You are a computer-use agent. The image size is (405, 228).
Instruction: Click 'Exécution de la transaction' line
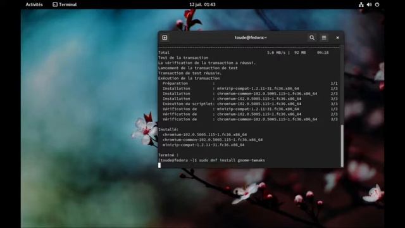click(x=189, y=79)
